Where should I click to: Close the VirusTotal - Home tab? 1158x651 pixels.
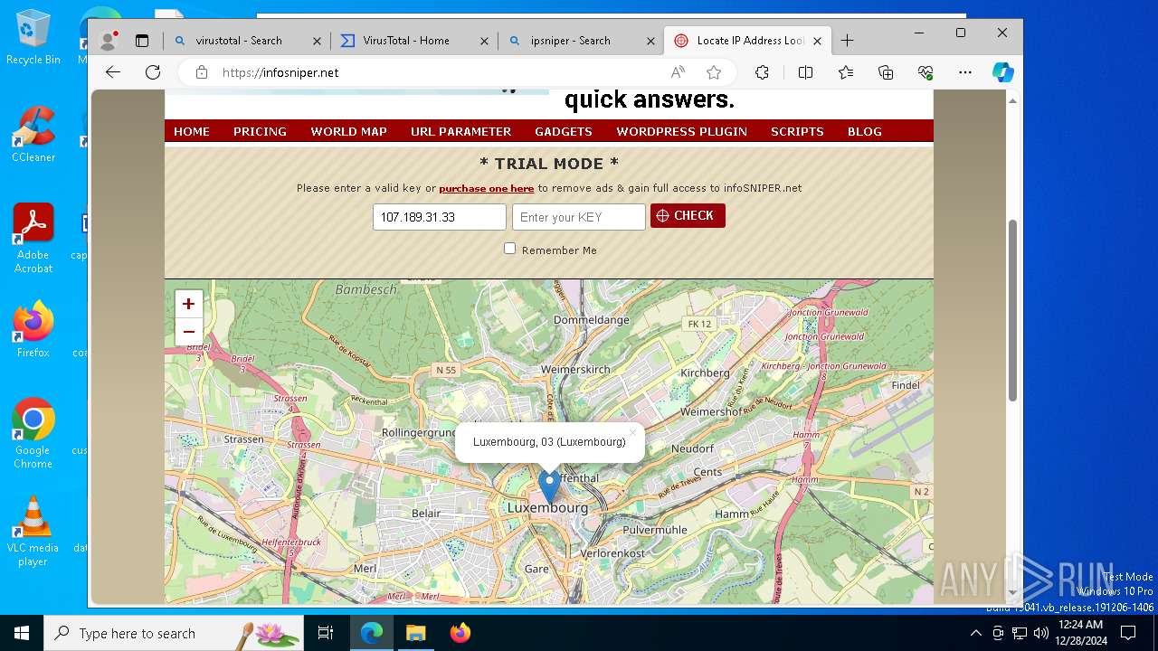pyautogui.click(x=484, y=41)
